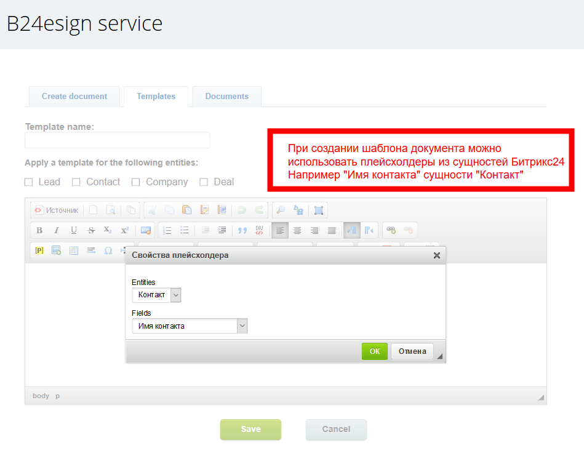Insert a horizontal line
The height and width of the screenshot is (469, 584).
tap(91, 251)
